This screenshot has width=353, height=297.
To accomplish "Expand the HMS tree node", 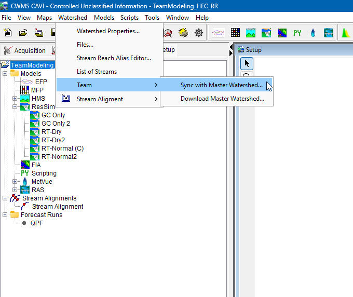I will coord(15,99).
